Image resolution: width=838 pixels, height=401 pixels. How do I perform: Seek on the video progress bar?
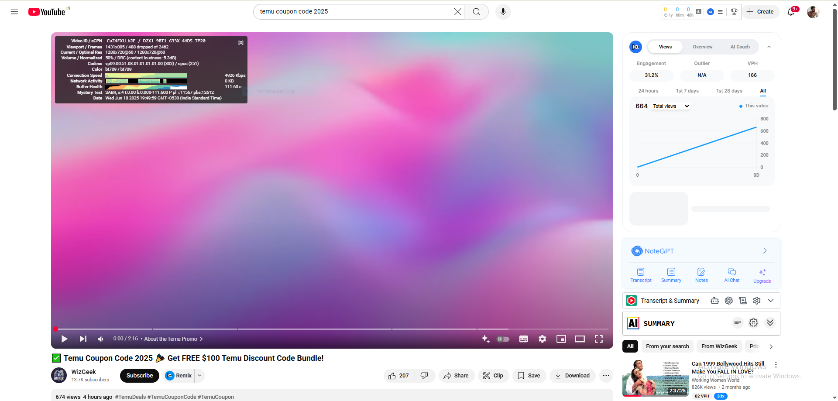332,329
